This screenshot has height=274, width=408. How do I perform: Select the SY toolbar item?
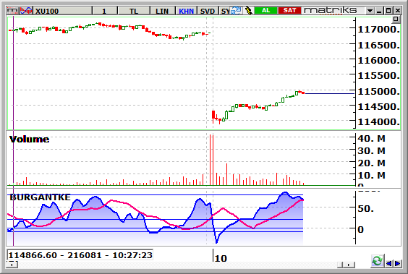click(x=225, y=11)
